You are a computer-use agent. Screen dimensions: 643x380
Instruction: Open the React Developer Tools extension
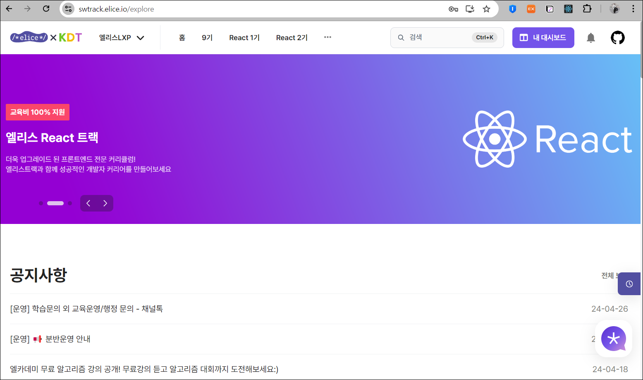point(568,9)
